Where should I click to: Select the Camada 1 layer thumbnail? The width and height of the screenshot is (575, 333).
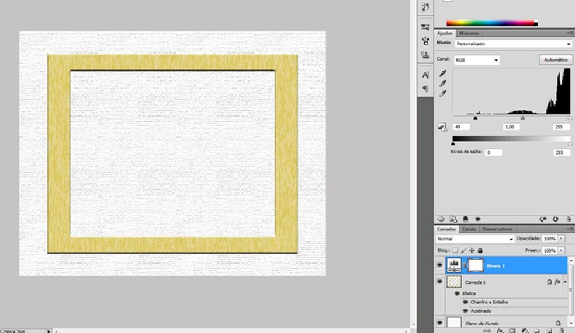coord(454,282)
